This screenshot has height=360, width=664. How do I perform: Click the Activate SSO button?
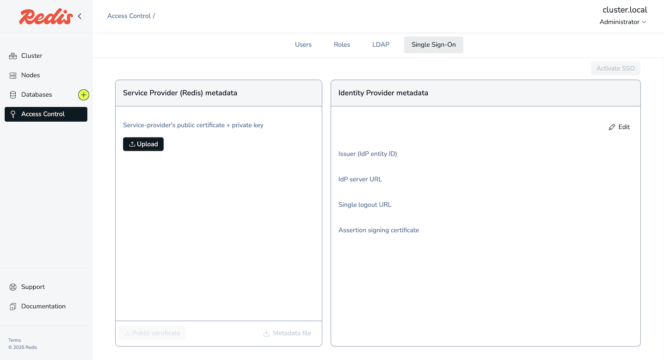(615, 68)
